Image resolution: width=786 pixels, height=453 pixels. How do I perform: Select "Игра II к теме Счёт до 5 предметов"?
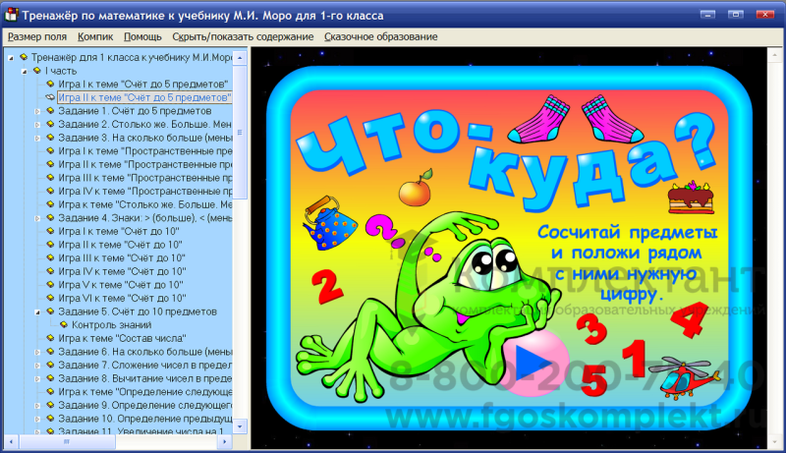pyautogui.click(x=144, y=97)
